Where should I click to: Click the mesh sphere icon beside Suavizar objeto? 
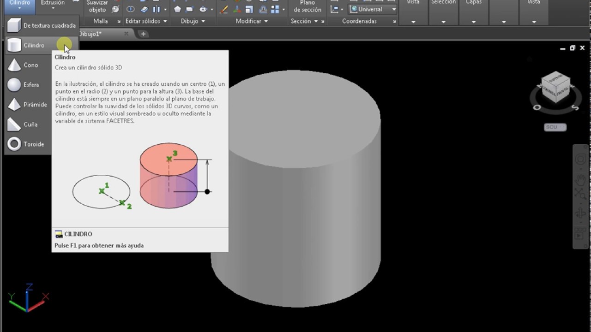[115, 9]
